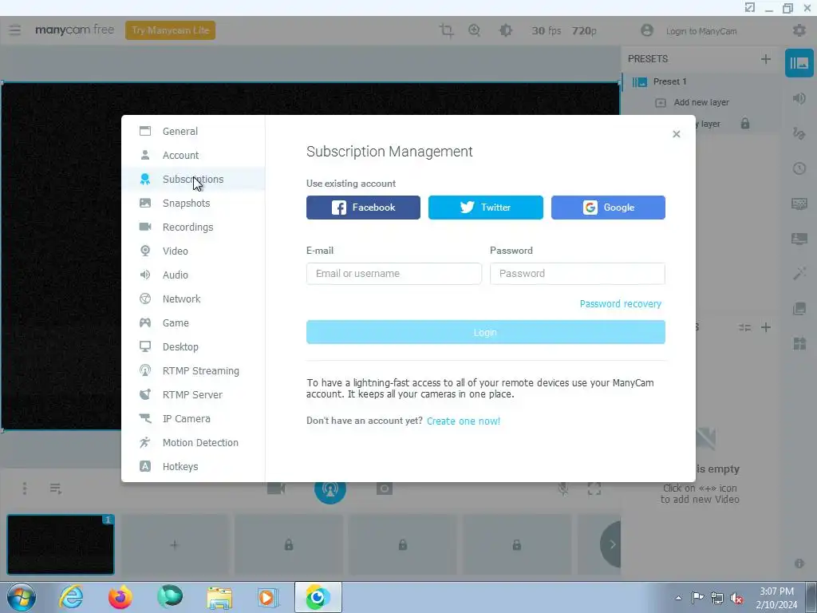Click the Password recovery link

[621, 304]
